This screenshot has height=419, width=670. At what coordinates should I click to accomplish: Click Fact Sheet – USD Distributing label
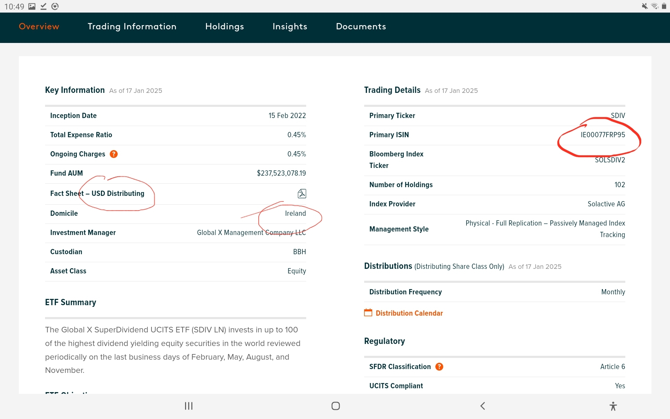[97, 193]
